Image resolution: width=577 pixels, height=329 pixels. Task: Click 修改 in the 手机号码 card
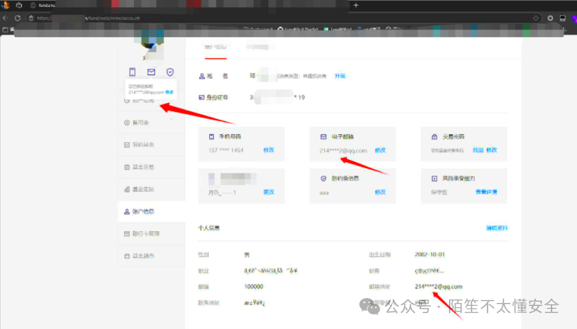pos(268,150)
